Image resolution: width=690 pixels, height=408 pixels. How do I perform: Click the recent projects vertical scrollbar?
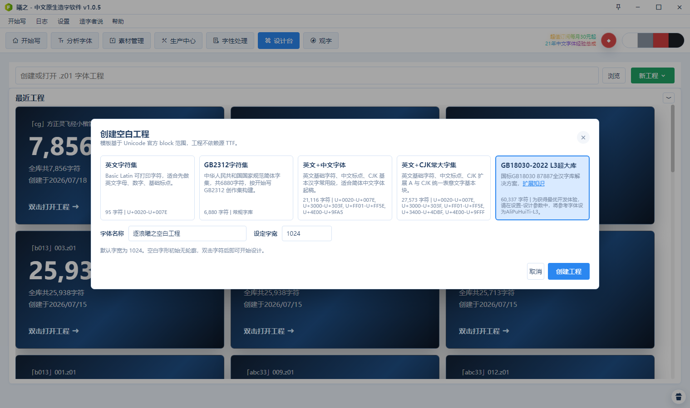point(673,138)
